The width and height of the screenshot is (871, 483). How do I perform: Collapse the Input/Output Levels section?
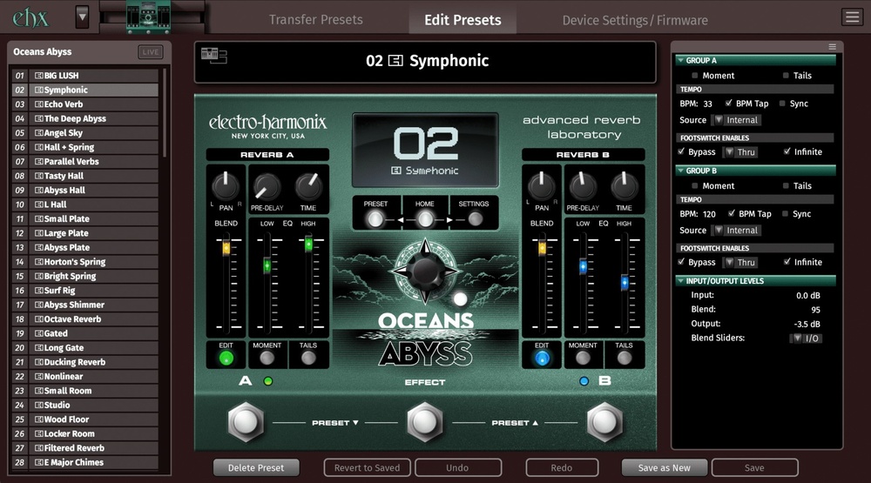(x=680, y=281)
